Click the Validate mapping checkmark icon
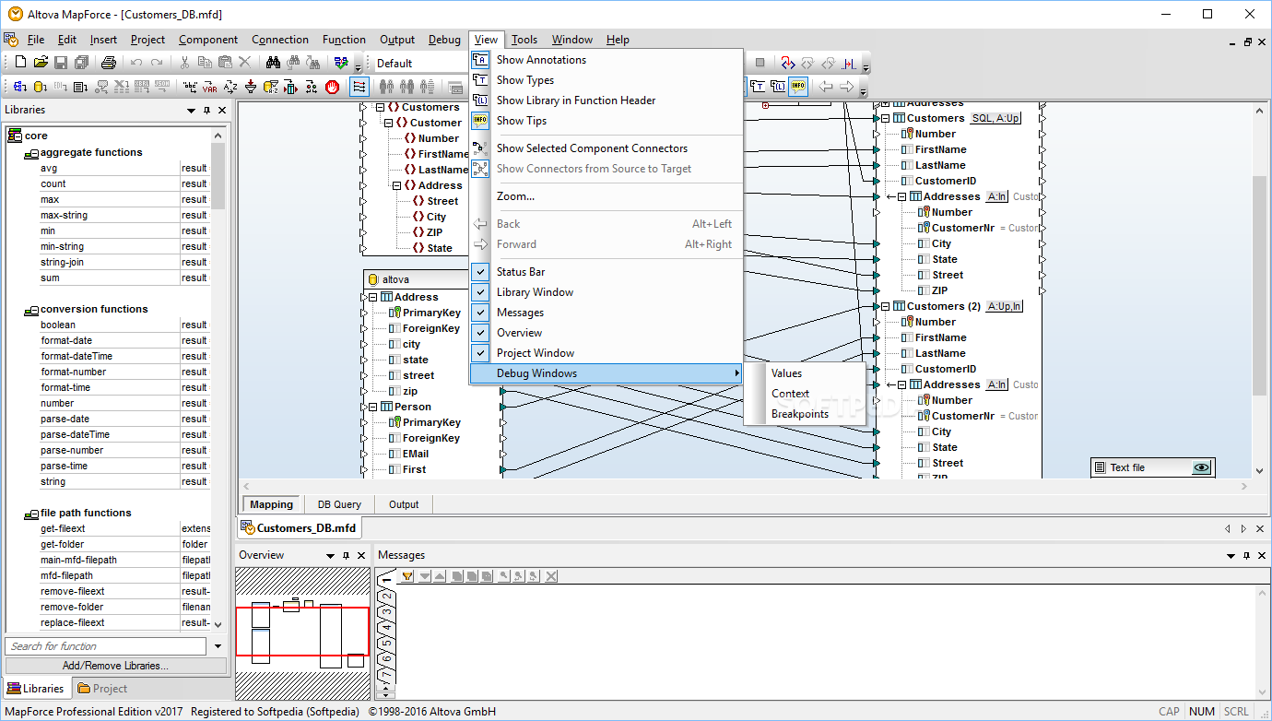This screenshot has width=1272, height=721. click(x=341, y=63)
